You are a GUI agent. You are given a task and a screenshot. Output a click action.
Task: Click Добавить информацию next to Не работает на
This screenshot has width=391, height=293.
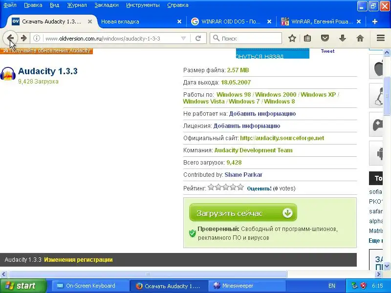(x=262, y=114)
